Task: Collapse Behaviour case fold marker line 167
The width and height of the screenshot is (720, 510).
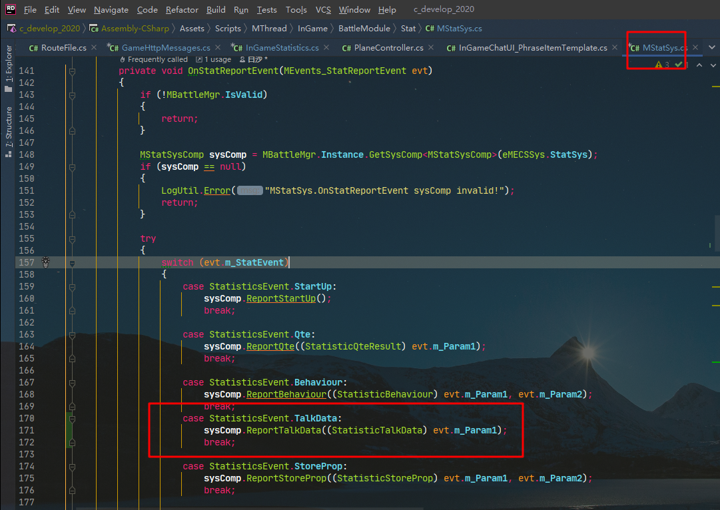Action: (x=72, y=383)
